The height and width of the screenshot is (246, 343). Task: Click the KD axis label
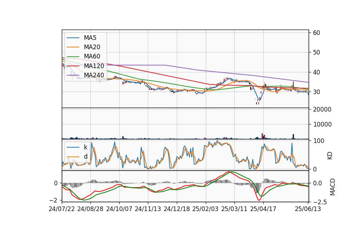(x=330, y=156)
